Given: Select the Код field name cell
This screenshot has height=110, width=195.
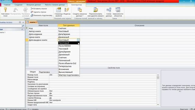Looking at the screenshot, I should [x=43, y=28].
